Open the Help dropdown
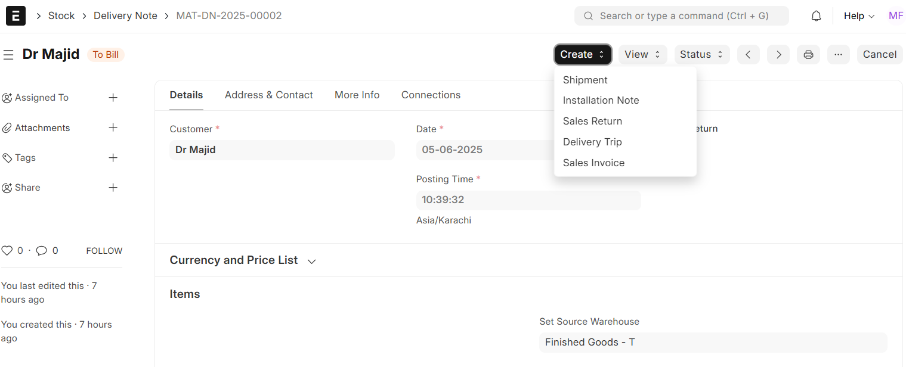 (x=858, y=15)
